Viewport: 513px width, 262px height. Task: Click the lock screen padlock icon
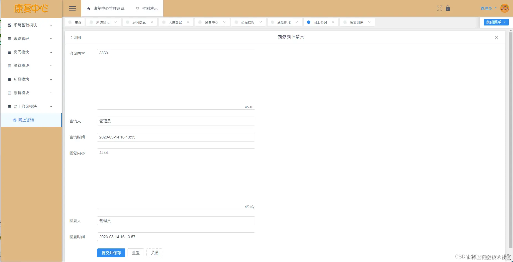point(448,8)
